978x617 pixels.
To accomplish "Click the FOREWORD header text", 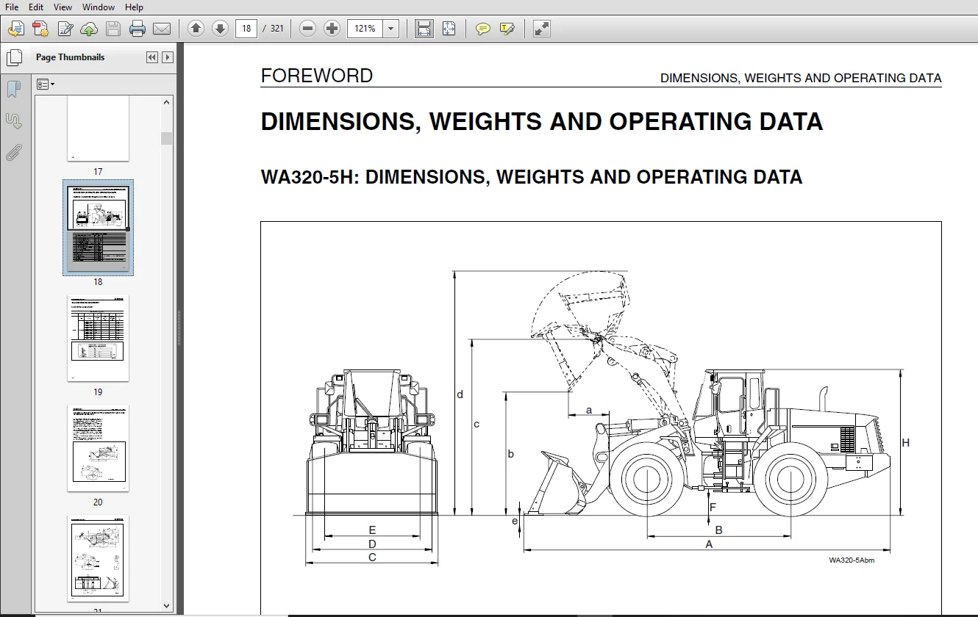I will pos(317,76).
